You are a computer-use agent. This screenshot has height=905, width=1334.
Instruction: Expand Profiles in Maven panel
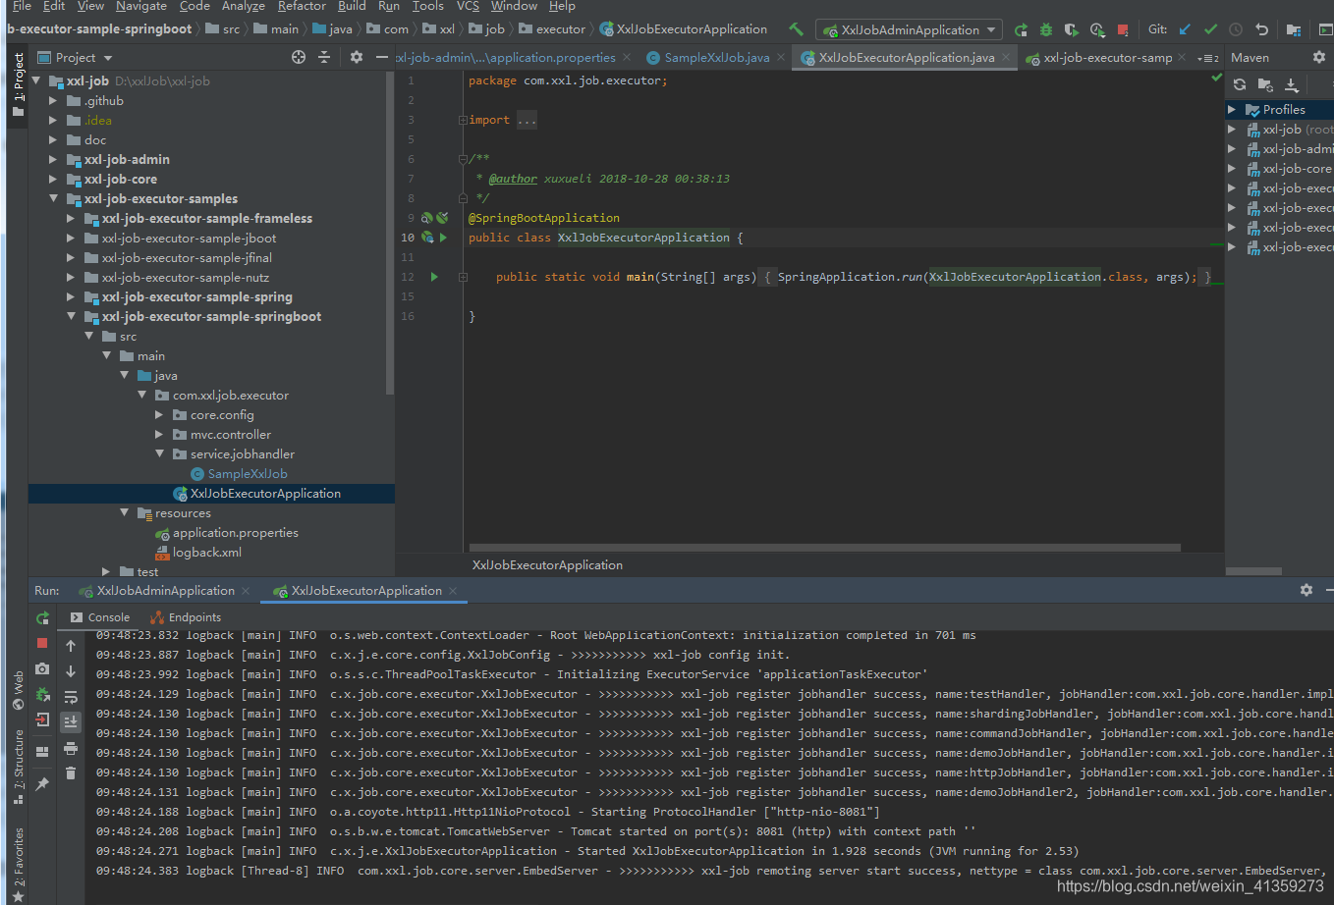tap(1232, 110)
